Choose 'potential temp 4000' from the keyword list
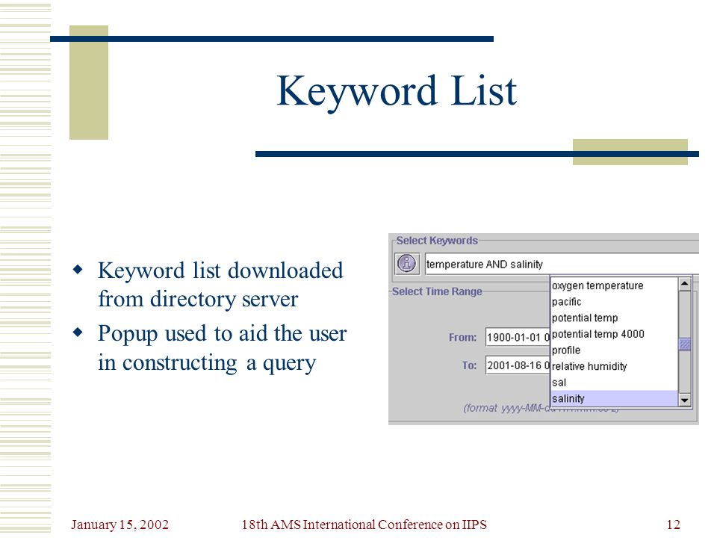Screen dimensions: 717x538 614,334
